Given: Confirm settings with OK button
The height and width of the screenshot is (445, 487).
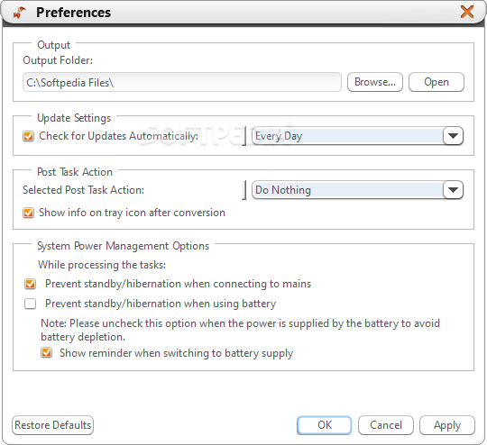Looking at the screenshot, I should 325,425.
